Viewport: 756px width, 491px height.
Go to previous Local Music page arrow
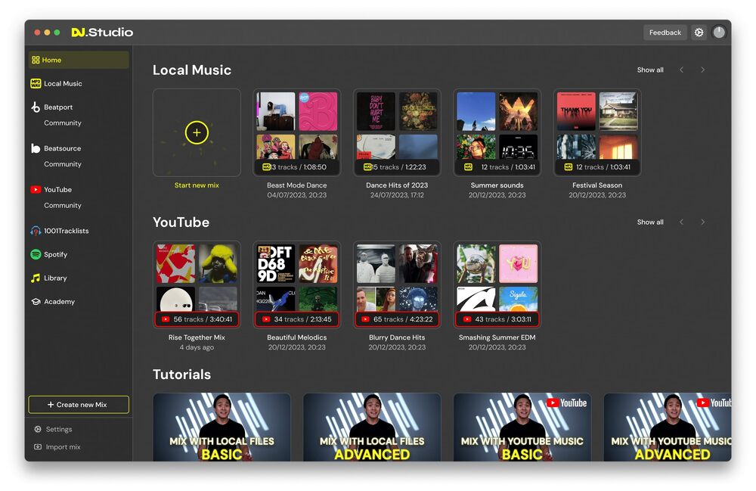[x=681, y=70]
